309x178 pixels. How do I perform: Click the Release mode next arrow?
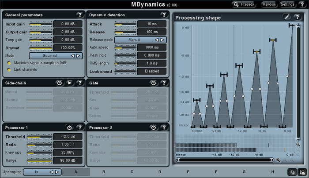[x=162, y=40]
